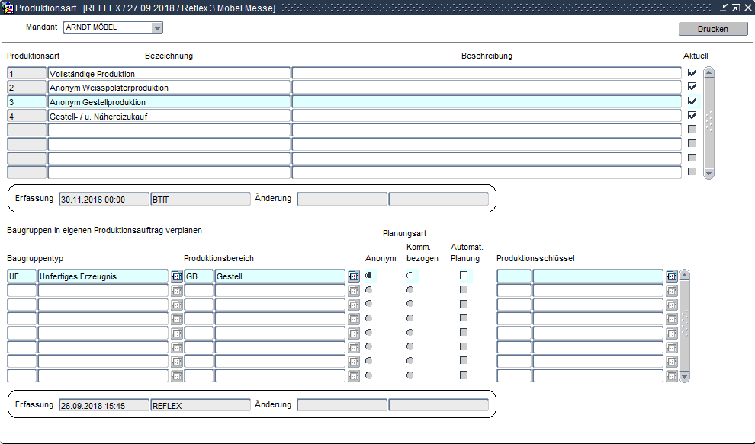The width and height of the screenshot is (755, 444).
Task: Open Produktionsschlüssel lookup icon in first row
Action: coord(672,276)
